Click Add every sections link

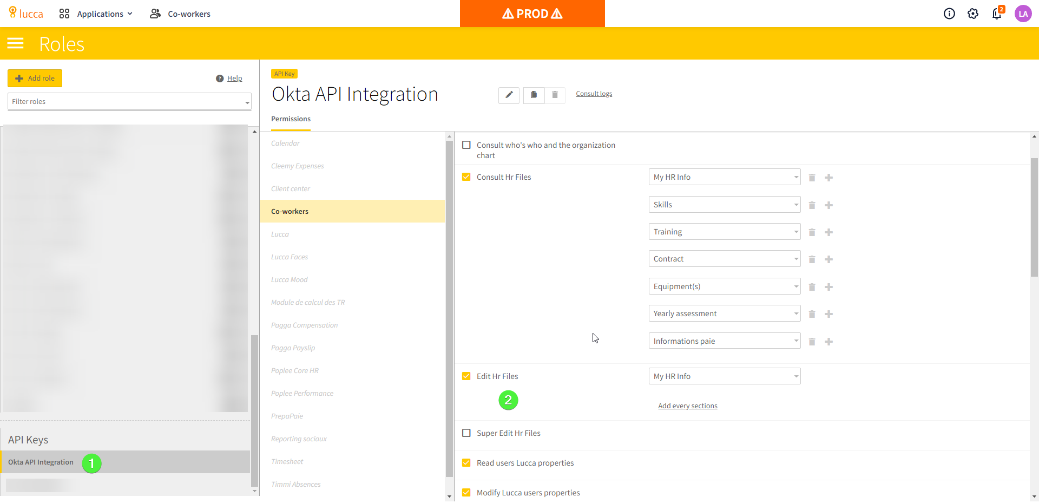pyautogui.click(x=687, y=406)
